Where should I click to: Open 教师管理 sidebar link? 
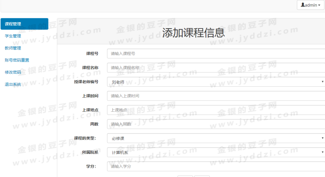(x=13, y=48)
